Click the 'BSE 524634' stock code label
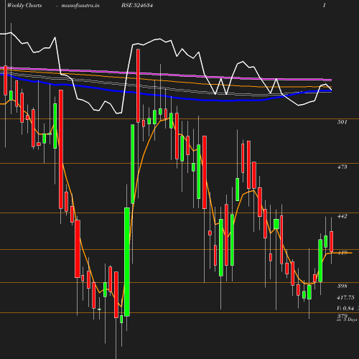The image size is (359, 359). click(137, 5)
